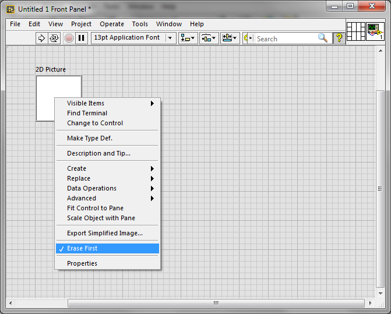This screenshot has width=391, height=314.
Task: Minimize the Front Panel window
Action: (334, 7)
